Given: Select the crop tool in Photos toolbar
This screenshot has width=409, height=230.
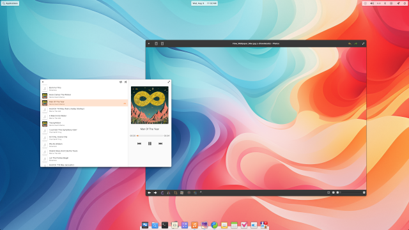Looking at the screenshot, I should [x=175, y=193].
